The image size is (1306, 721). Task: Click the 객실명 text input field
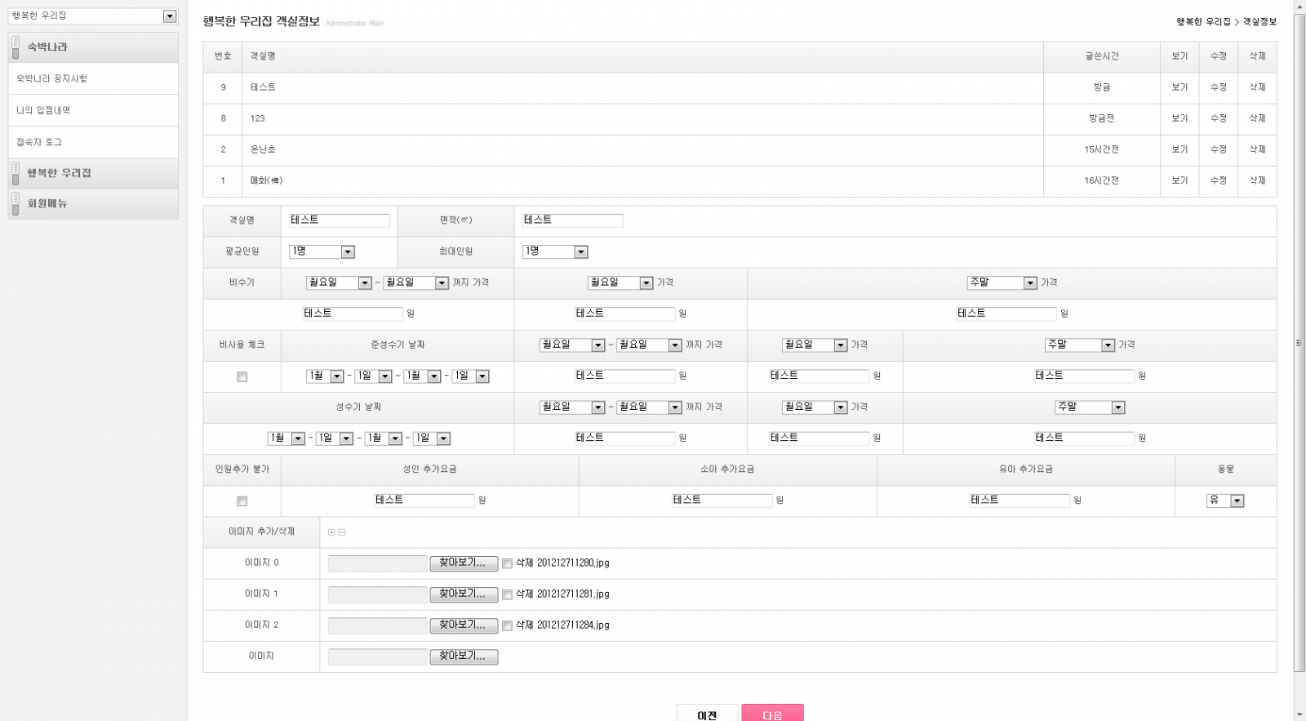pos(339,220)
